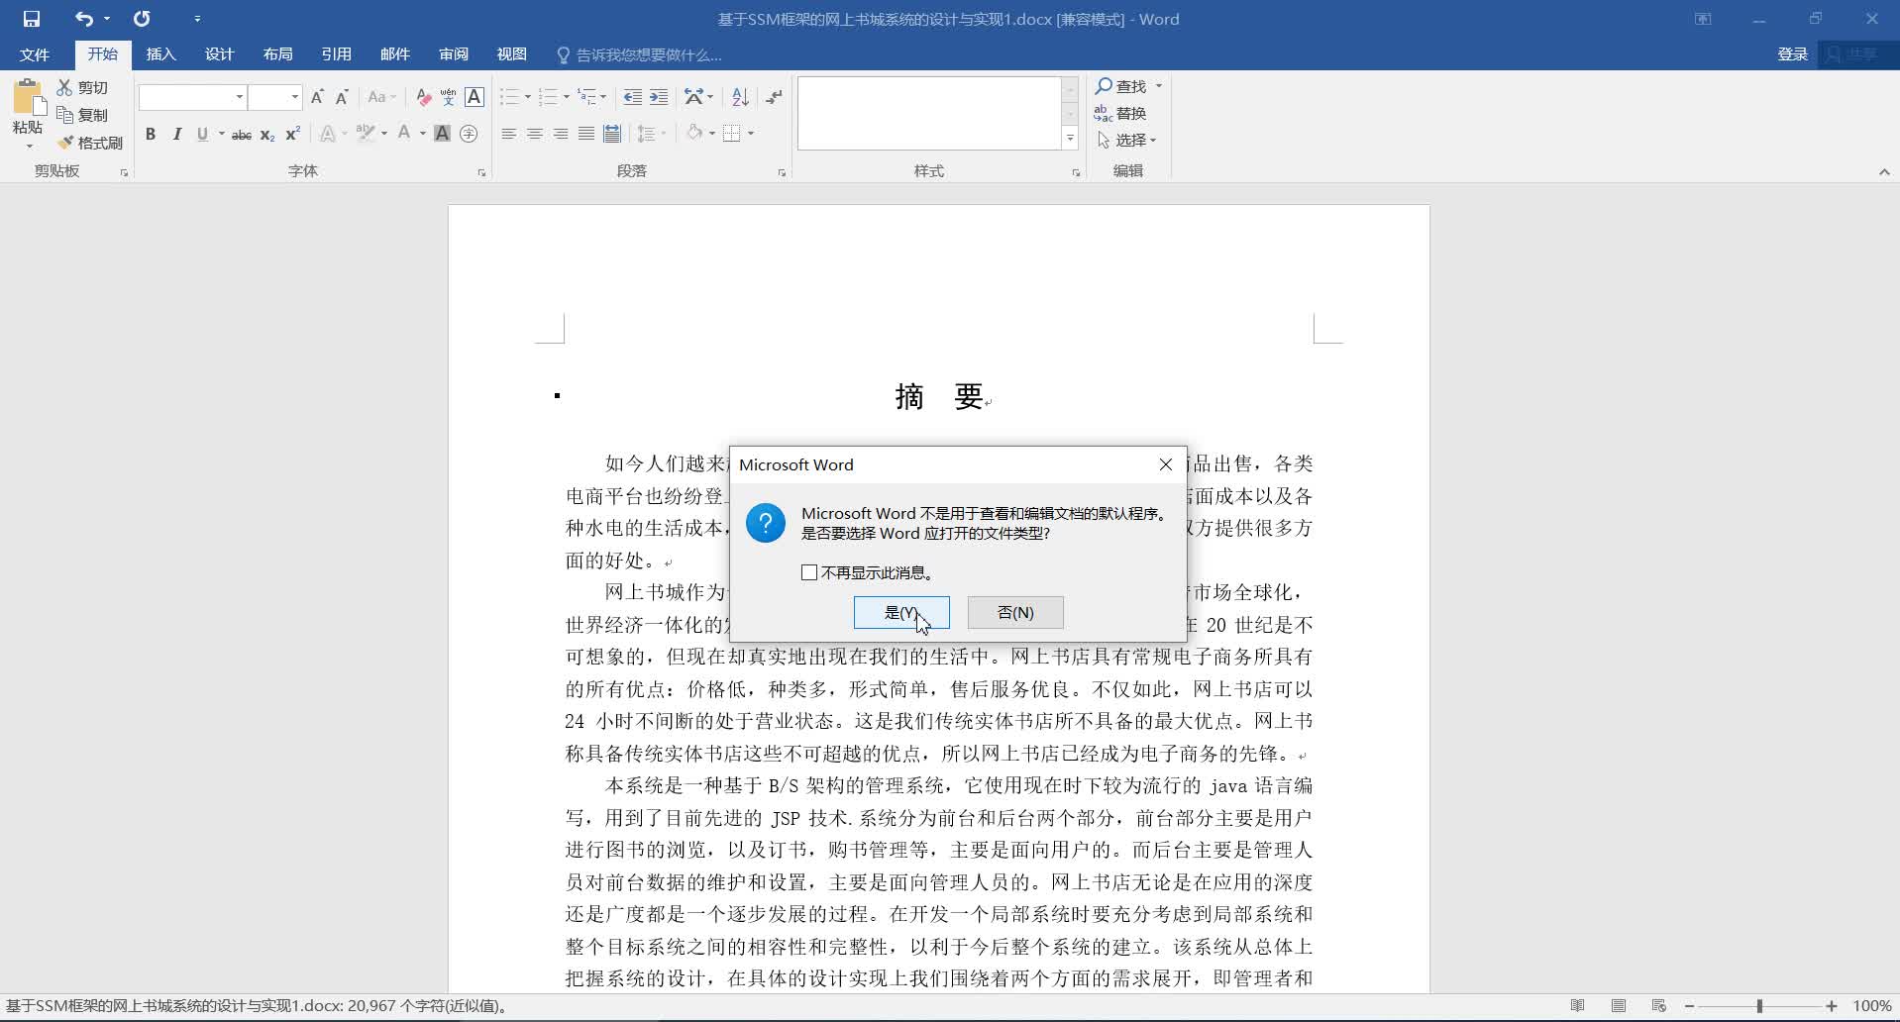
Task: Click No (否) in the dialog
Action: [x=1015, y=612]
